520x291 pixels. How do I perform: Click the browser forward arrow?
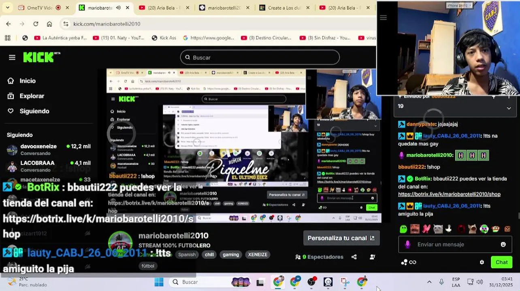point(22,24)
